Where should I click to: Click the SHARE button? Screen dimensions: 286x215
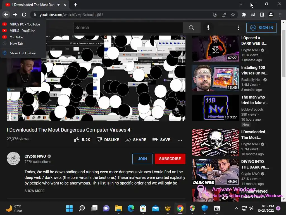pos(136,140)
